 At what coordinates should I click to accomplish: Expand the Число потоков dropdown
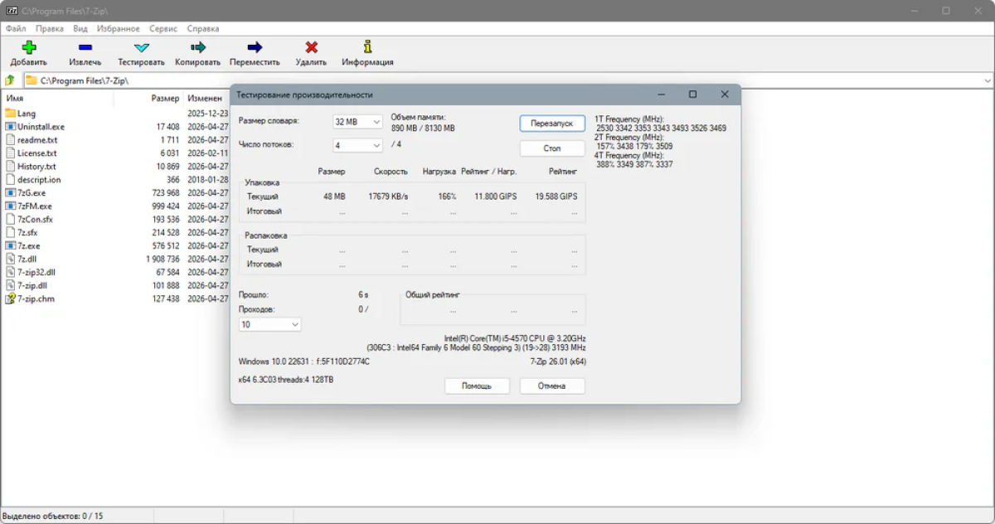point(358,146)
